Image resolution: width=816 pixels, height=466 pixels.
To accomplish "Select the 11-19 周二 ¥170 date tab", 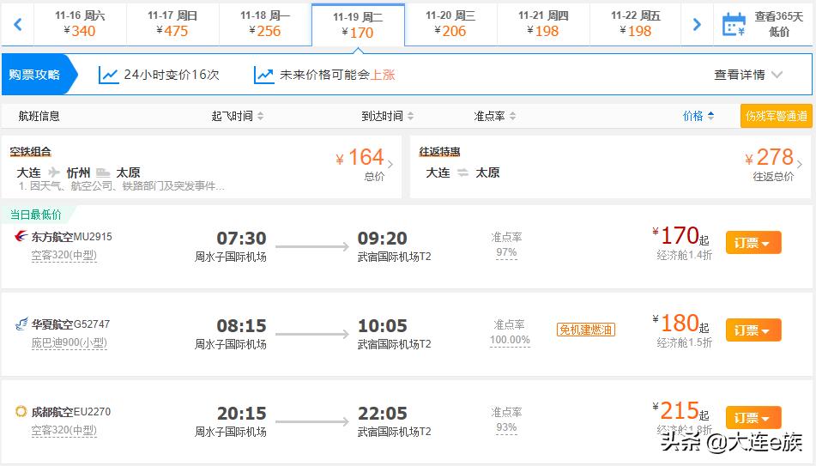I will point(358,25).
